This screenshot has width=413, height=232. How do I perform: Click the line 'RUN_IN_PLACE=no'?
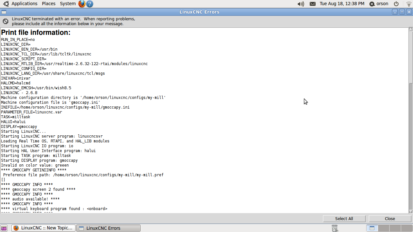coord(18,40)
